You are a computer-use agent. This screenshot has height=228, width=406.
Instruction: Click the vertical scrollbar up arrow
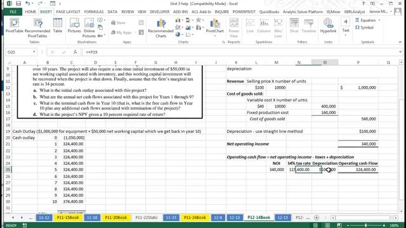[x=401, y=62]
